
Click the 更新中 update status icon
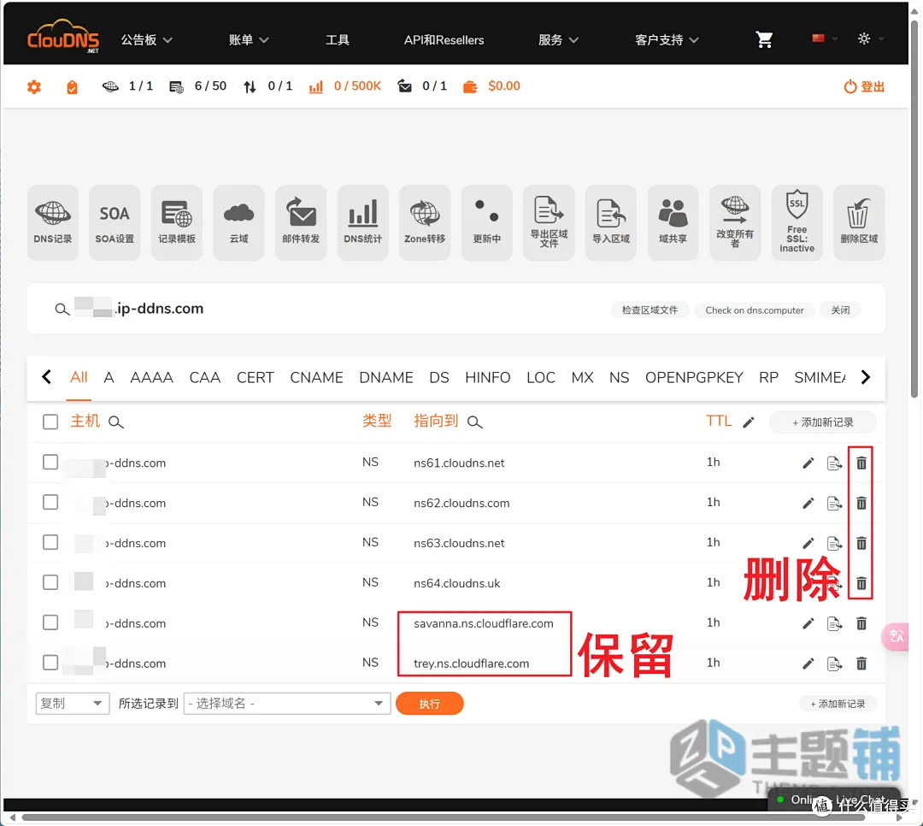pos(487,222)
